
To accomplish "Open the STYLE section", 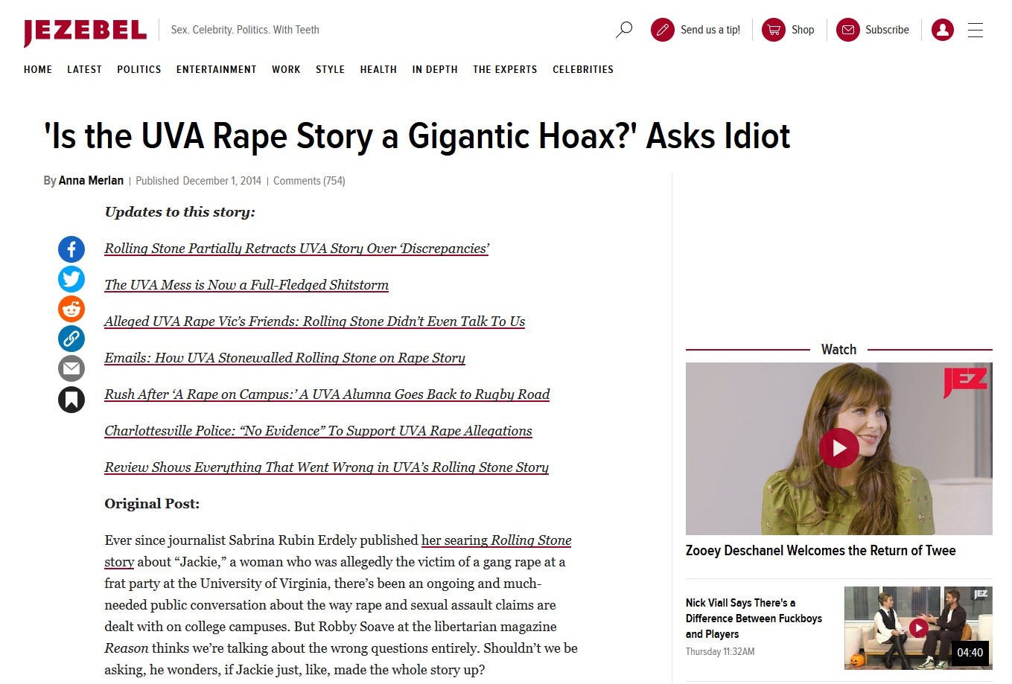I will pos(330,69).
